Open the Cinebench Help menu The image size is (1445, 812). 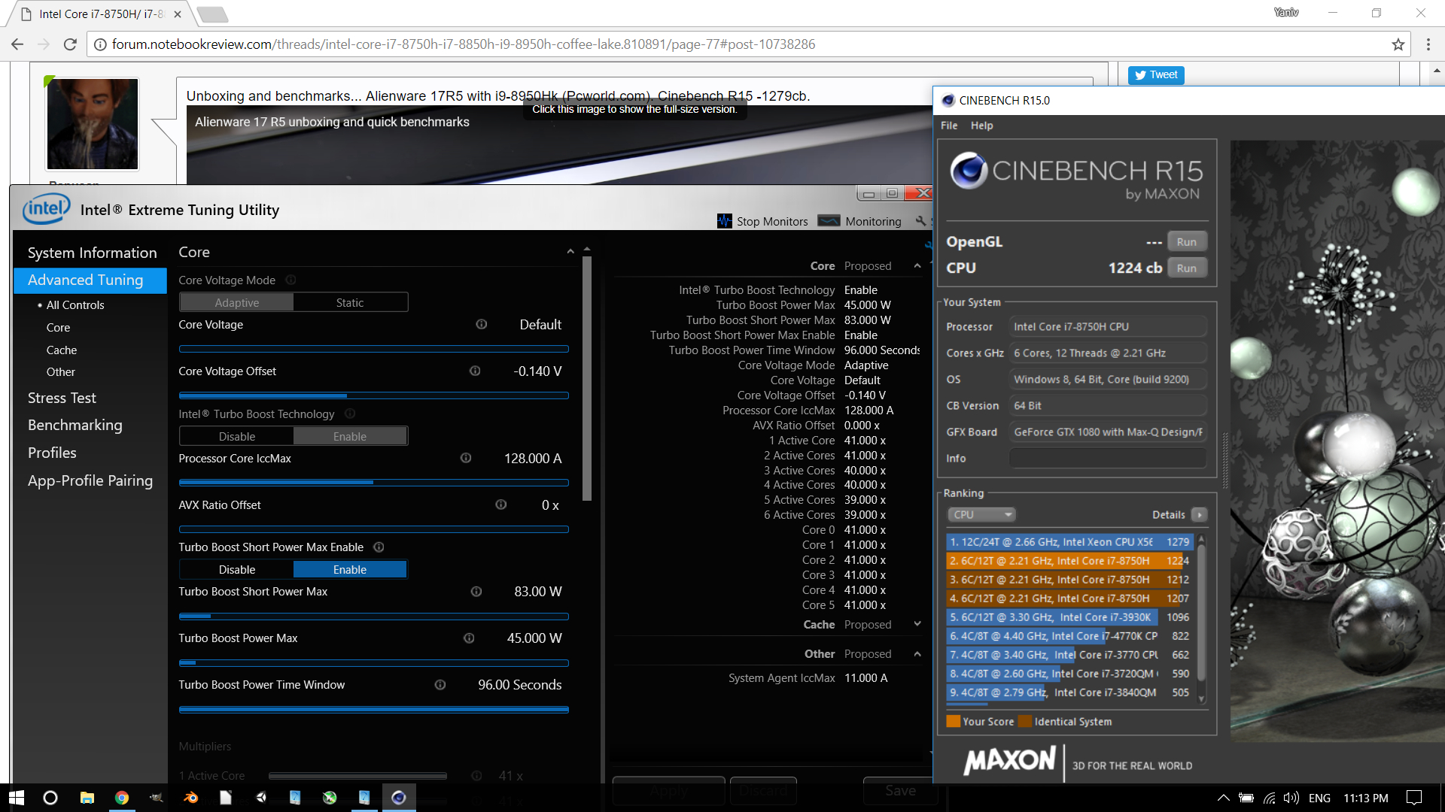981,125
